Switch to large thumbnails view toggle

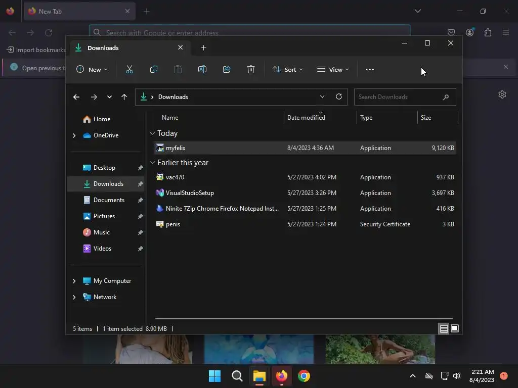[x=455, y=328]
